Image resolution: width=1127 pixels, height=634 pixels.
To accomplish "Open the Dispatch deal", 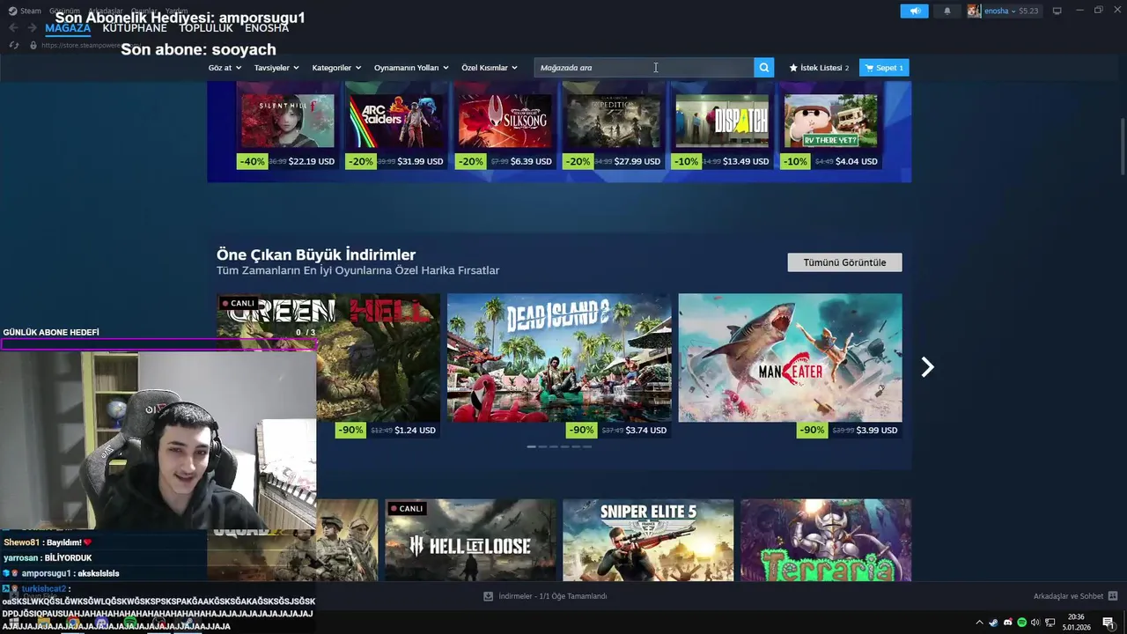I will tap(722, 121).
